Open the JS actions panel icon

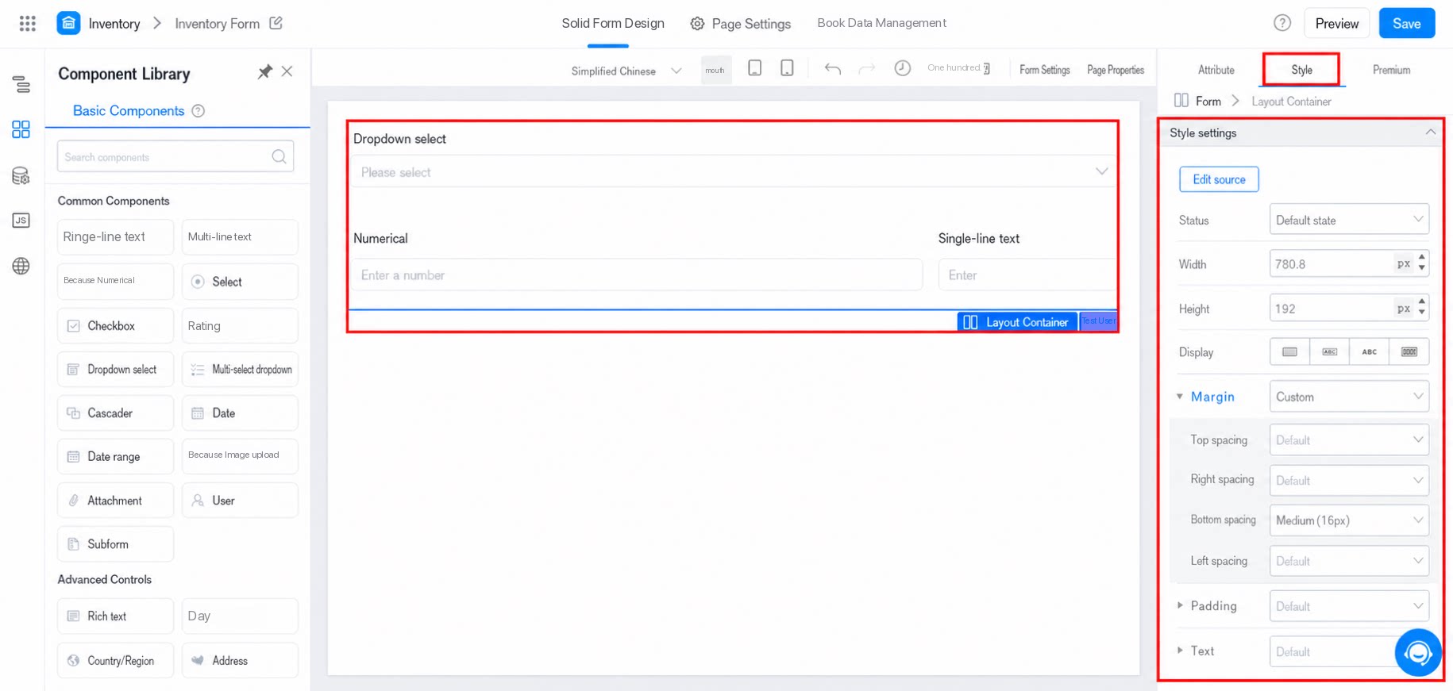[x=21, y=221]
